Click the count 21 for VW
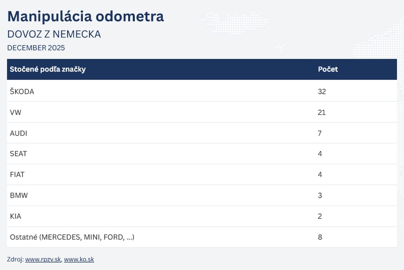The width and height of the screenshot is (404, 270). 322,112
